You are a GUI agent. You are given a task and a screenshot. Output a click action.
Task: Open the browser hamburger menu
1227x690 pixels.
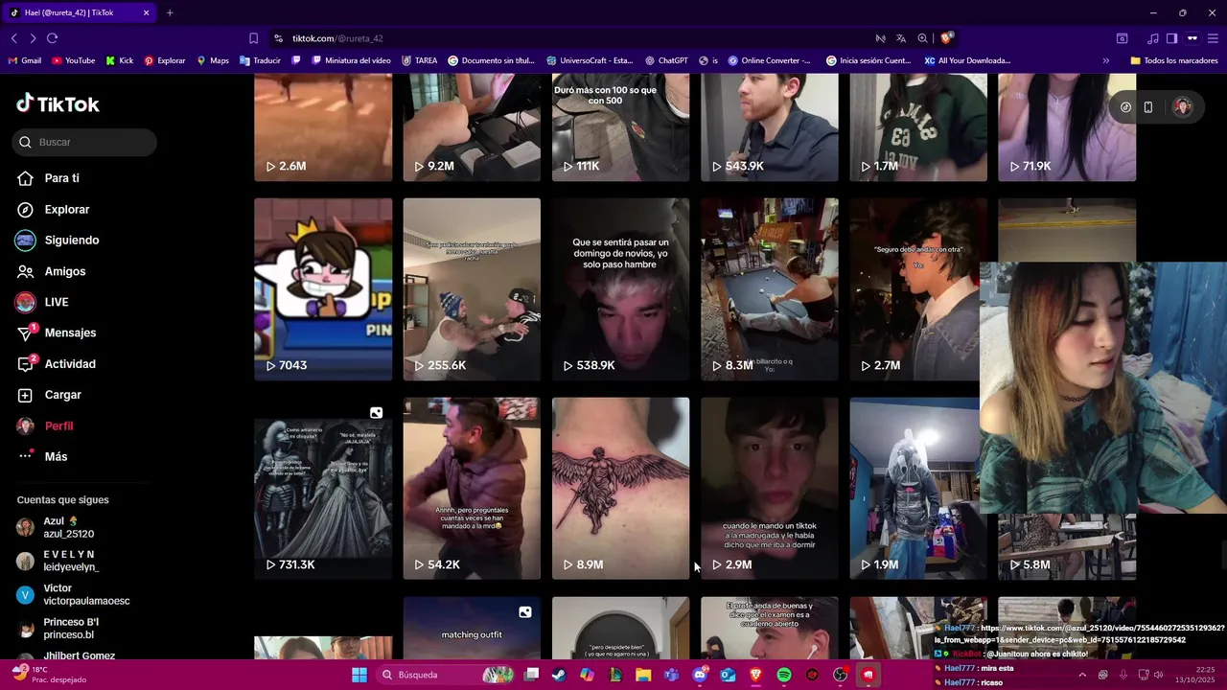(1213, 38)
